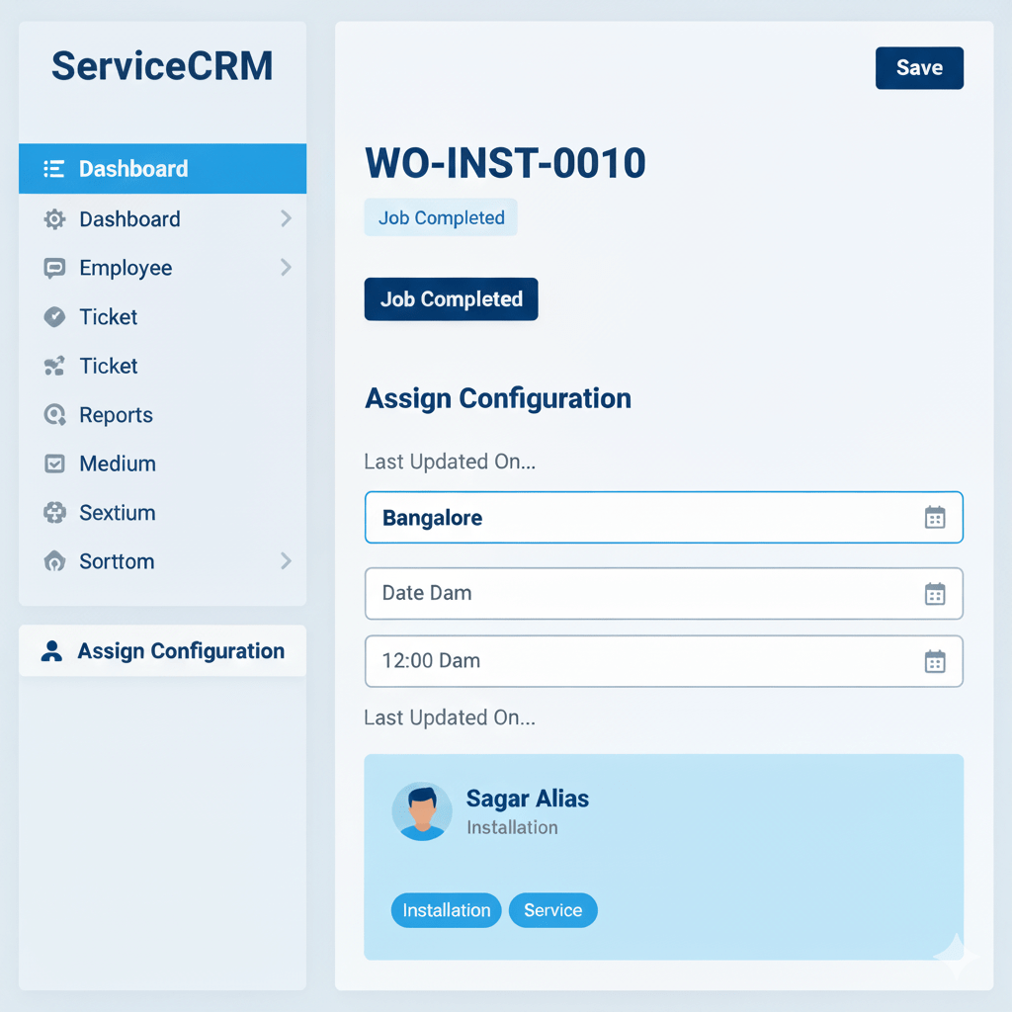Click the Reports magnifier icon
The height and width of the screenshot is (1012, 1012).
54,415
